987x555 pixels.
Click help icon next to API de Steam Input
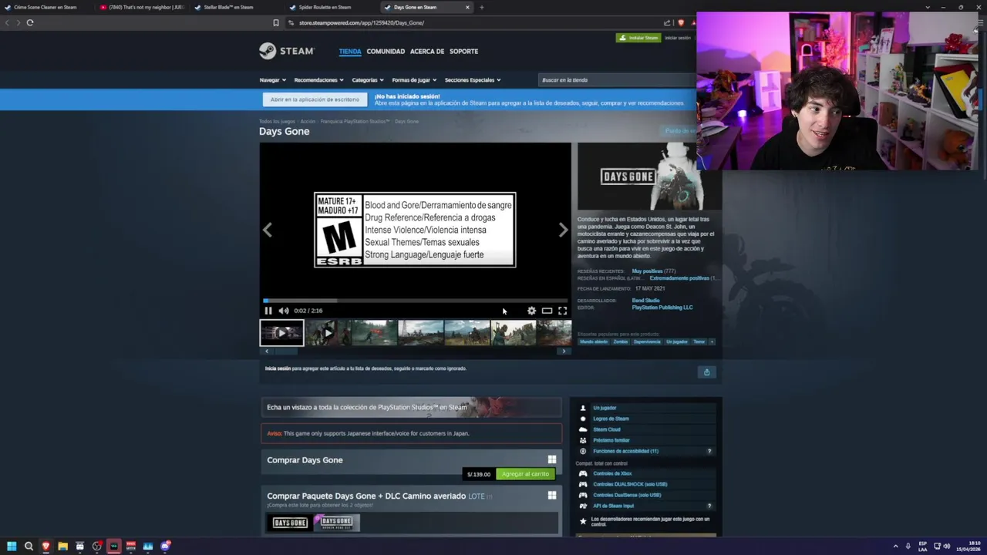click(x=709, y=506)
